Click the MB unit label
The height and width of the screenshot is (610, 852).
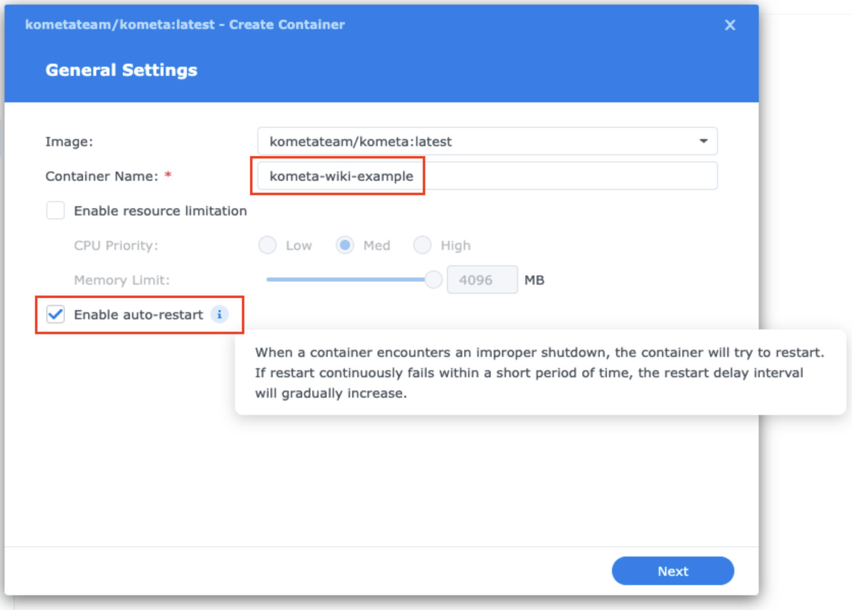(535, 280)
